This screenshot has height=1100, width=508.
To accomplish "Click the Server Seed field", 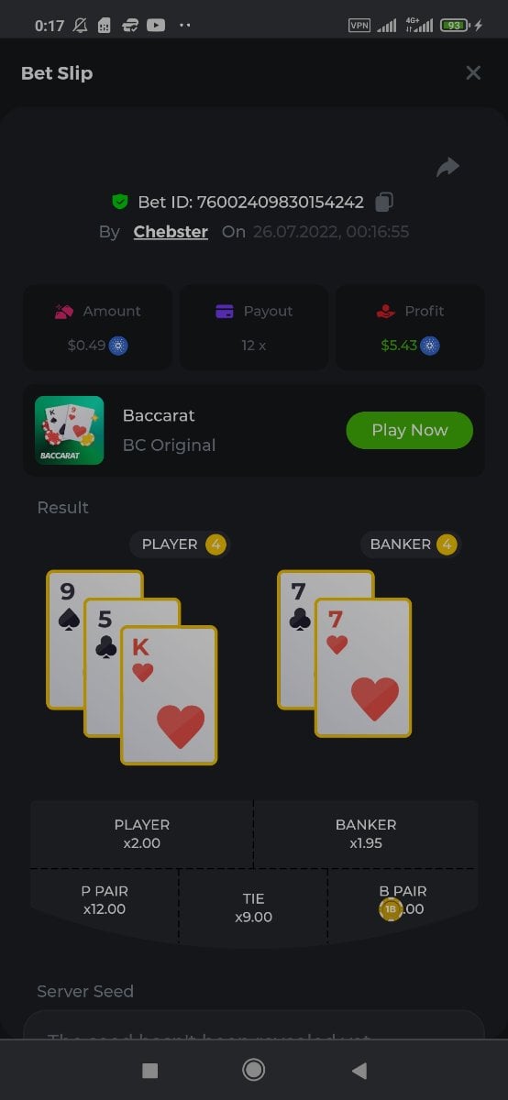I will [254, 1025].
